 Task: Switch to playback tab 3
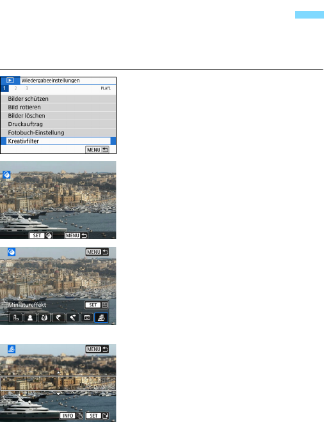27,88
